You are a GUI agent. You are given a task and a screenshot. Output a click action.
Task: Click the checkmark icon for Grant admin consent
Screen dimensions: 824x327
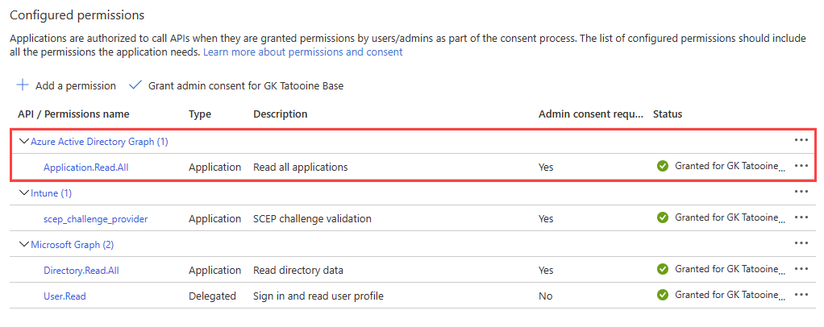point(135,85)
